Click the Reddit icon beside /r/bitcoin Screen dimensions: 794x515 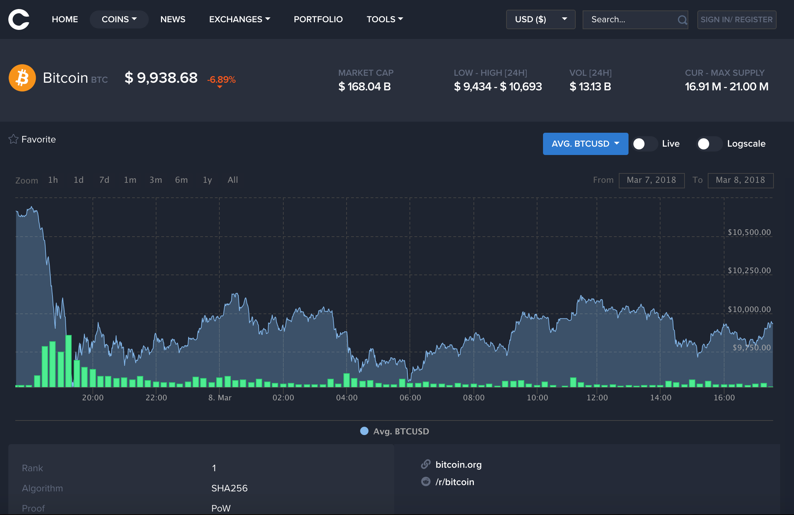pos(426,482)
